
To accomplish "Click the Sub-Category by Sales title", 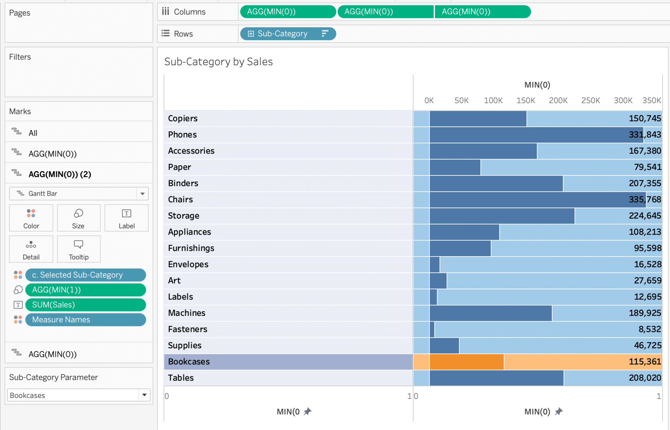I will click(219, 61).
